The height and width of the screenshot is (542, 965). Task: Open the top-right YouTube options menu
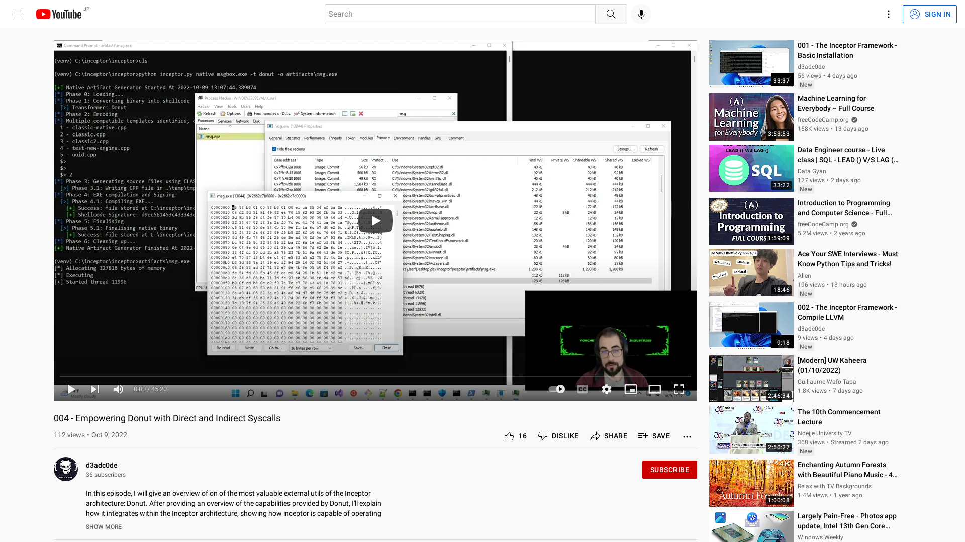pos(888,14)
